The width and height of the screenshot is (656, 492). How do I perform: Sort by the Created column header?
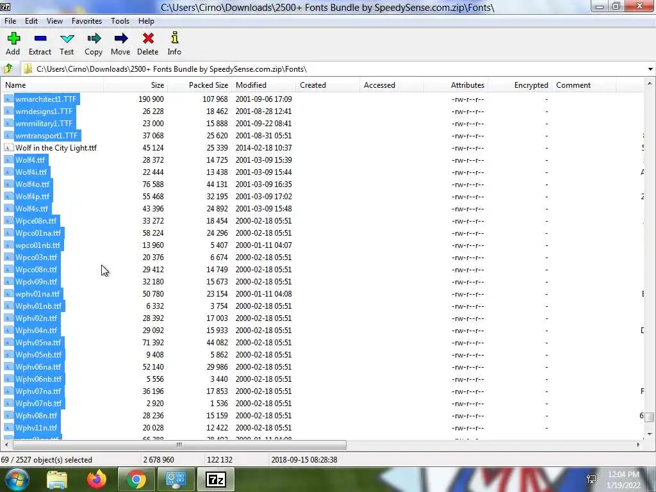327,85
